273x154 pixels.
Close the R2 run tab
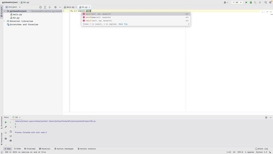pyautogui.click(x=20, y=117)
